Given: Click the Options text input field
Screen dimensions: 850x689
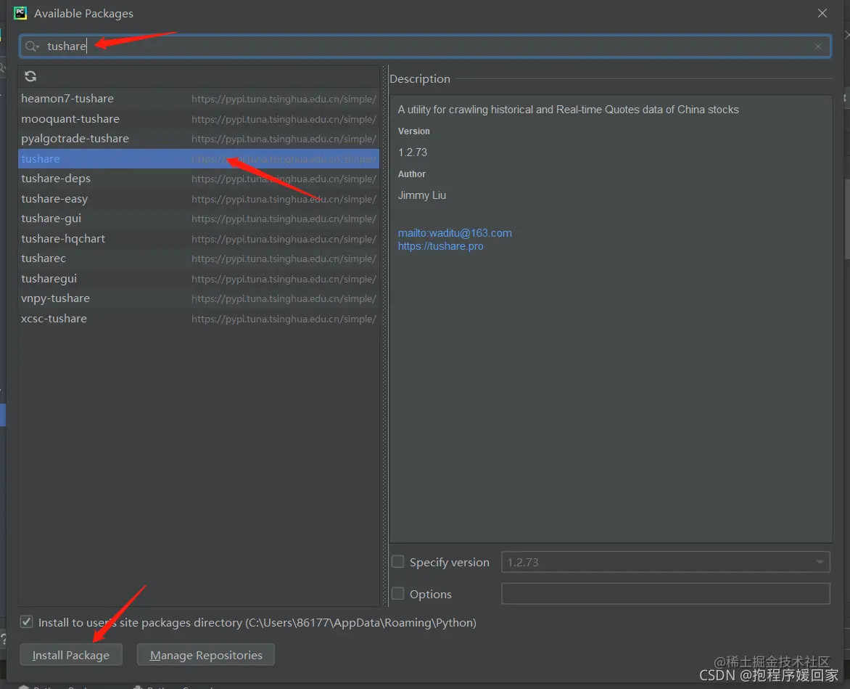Looking at the screenshot, I should pyautogui.click(x=666, y=593).
